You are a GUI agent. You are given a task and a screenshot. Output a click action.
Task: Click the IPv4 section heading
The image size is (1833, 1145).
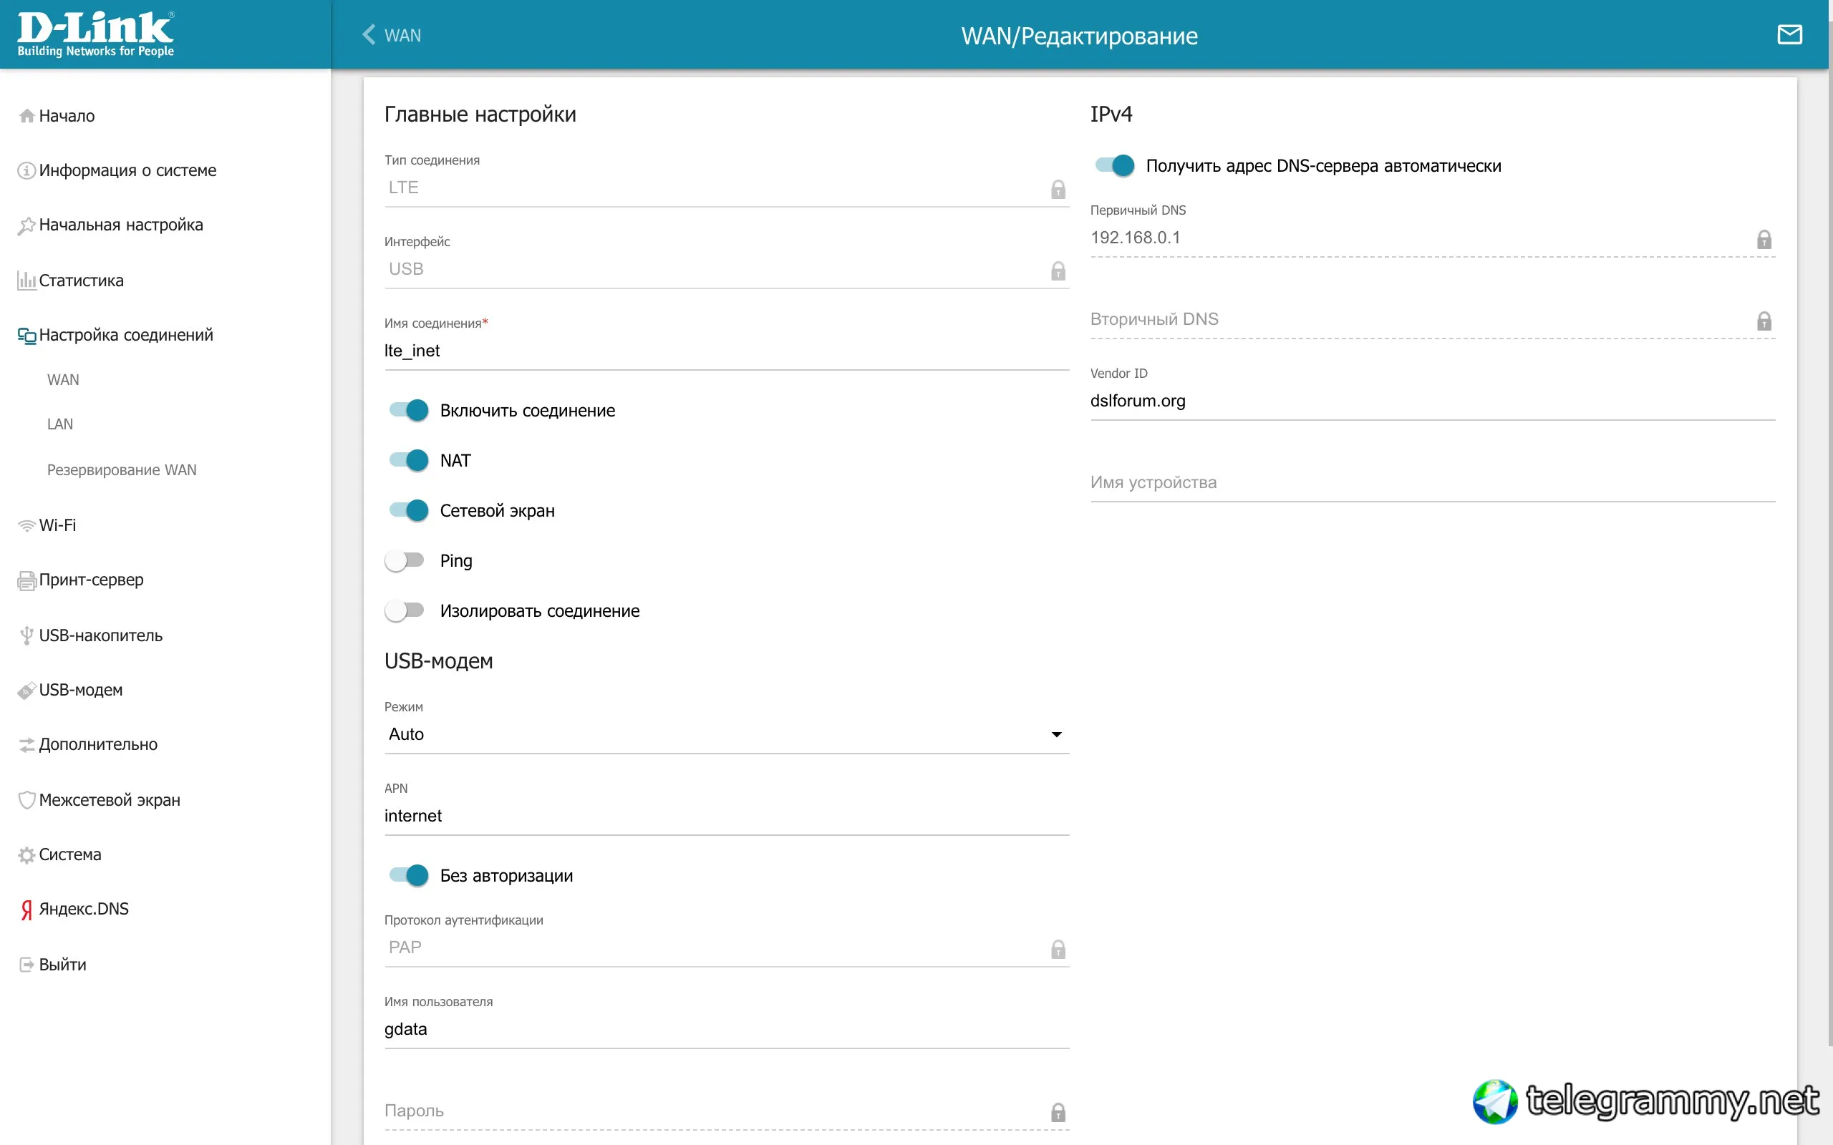pyautogui.click(x=1111, y=114)
